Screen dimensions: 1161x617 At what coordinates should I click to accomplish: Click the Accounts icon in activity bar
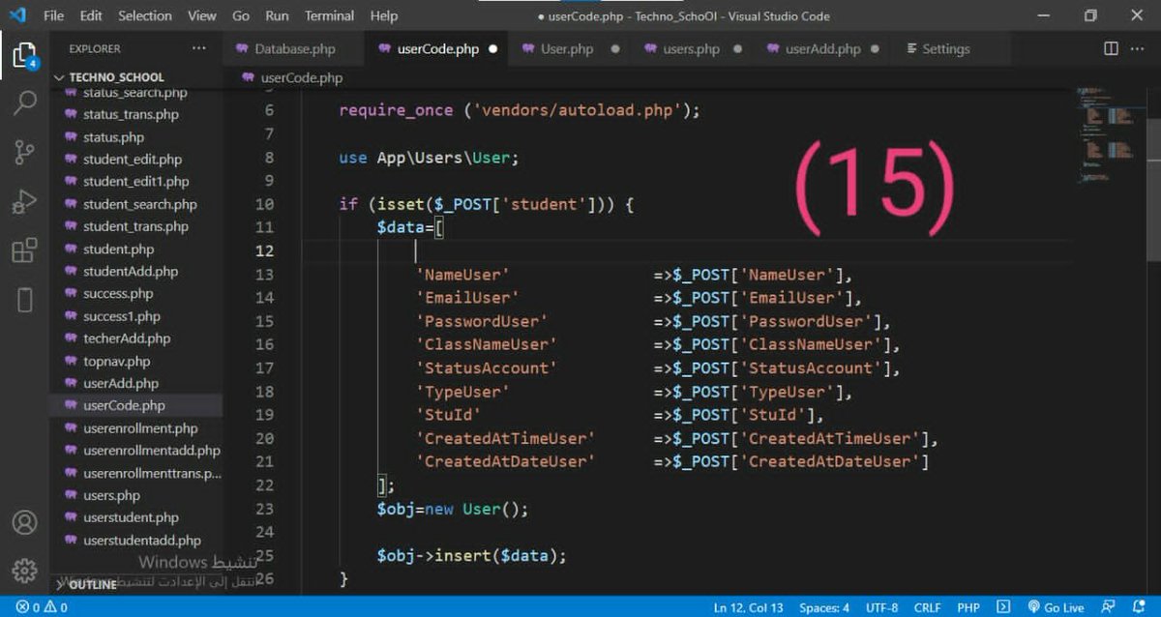point(24,522)
